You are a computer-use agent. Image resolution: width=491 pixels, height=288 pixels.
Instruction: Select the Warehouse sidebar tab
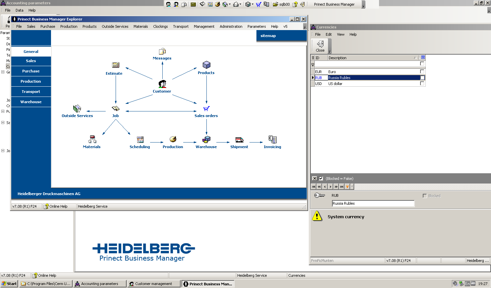click(x=31, y=102)
